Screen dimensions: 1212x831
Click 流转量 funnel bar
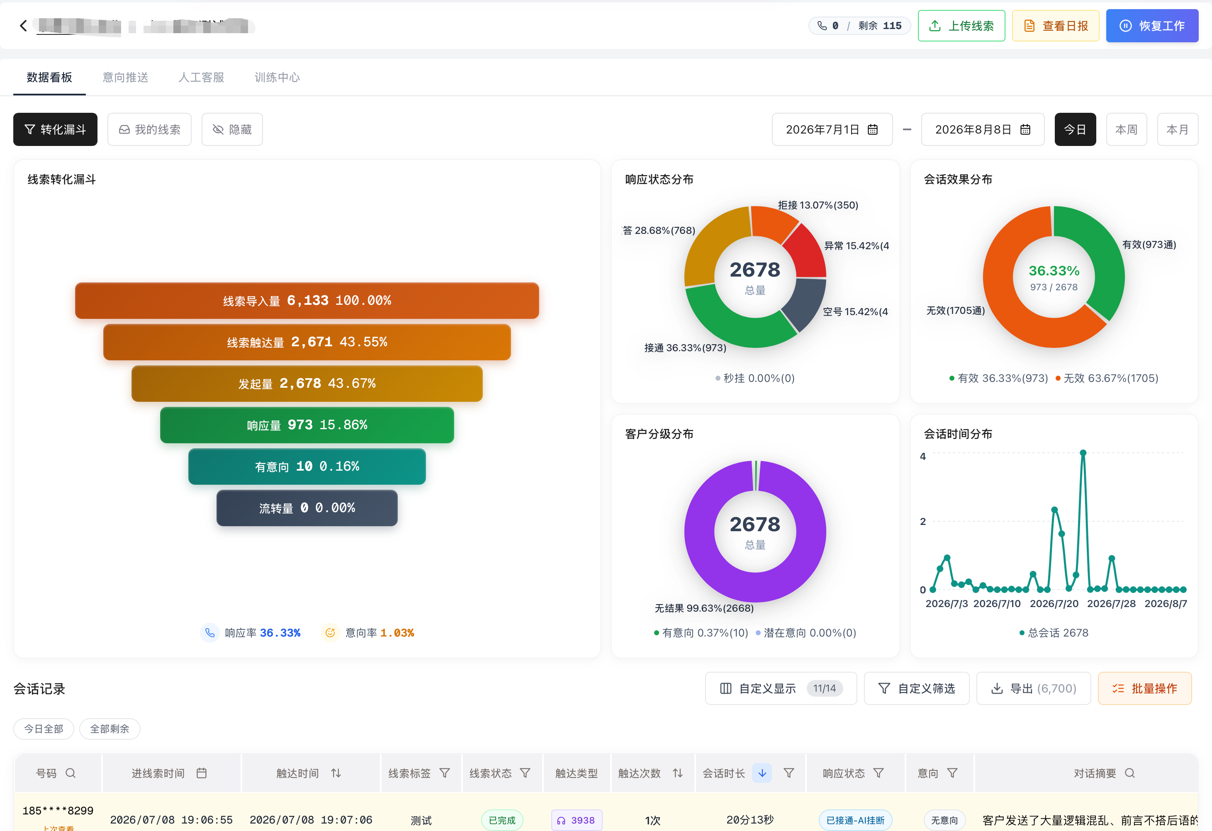pyautogui.click(x=307, y=508)
